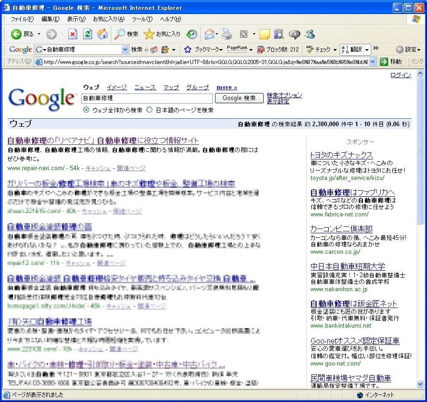This screenshot has height=402, width=427.
Task: Open the 検索オプション link
Action: pyautogui.click(x=284, y=95)
